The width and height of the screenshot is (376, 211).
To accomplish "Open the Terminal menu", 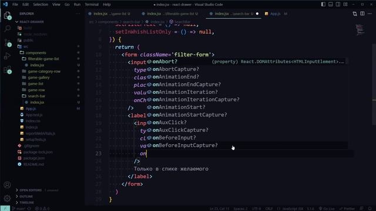I will (x=92, y=5).
